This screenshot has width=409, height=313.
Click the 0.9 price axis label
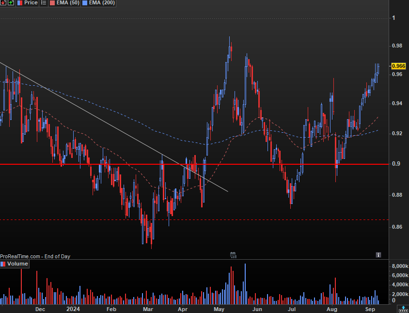point(396,164)
